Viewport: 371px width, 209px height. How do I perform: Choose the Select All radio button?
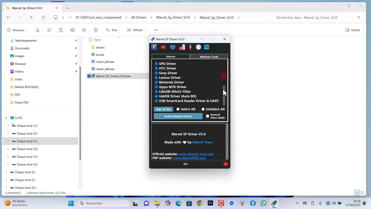tap(178, 109)
